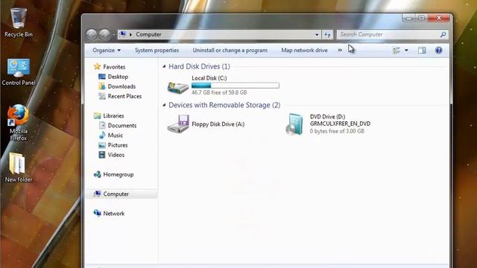
Task: Click the Change your view icon
Action: coord(397,51)
